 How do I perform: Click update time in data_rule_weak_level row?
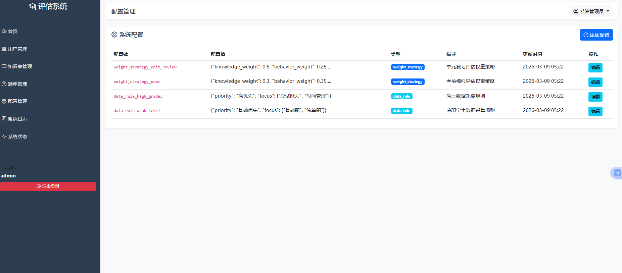pyautogui.click(x=543, y=110)
